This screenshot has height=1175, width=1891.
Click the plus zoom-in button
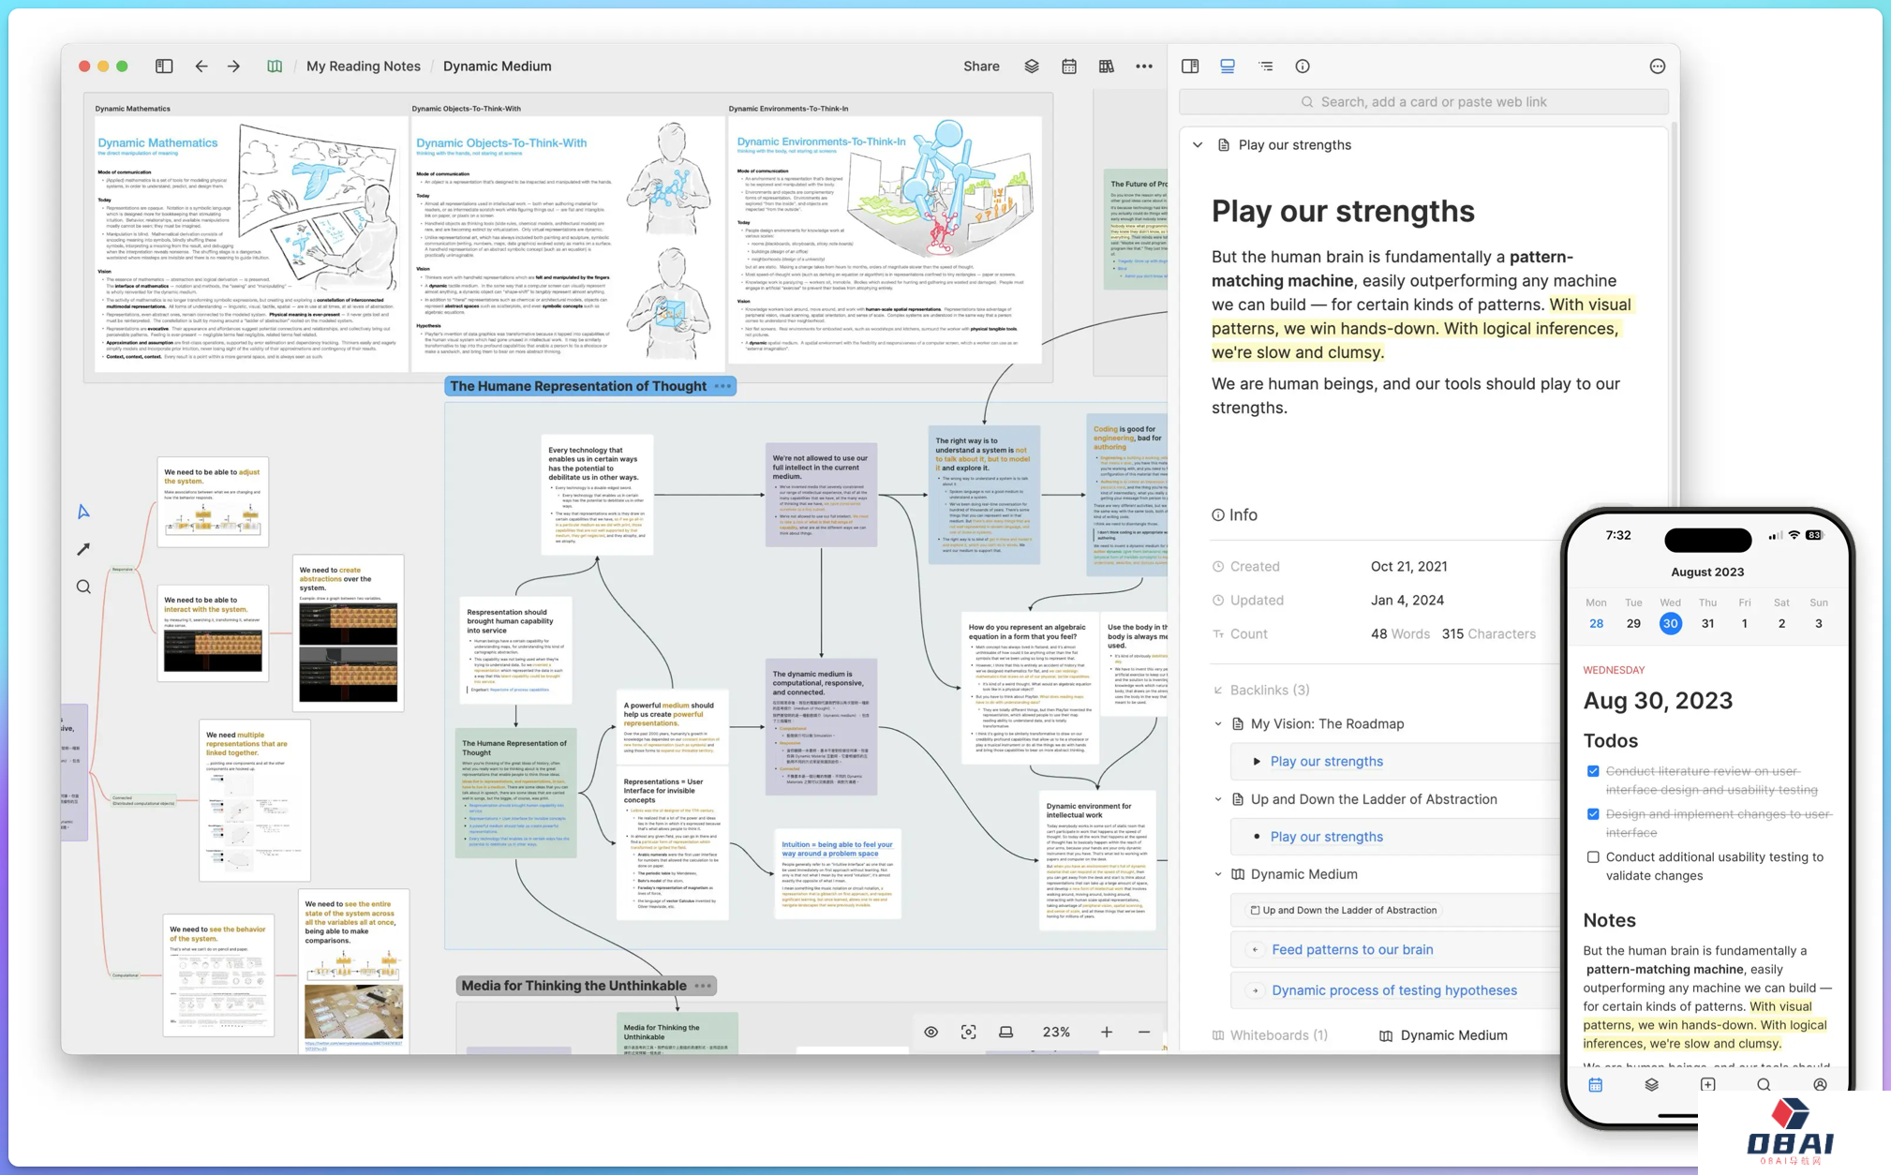coord(1106,1032)
